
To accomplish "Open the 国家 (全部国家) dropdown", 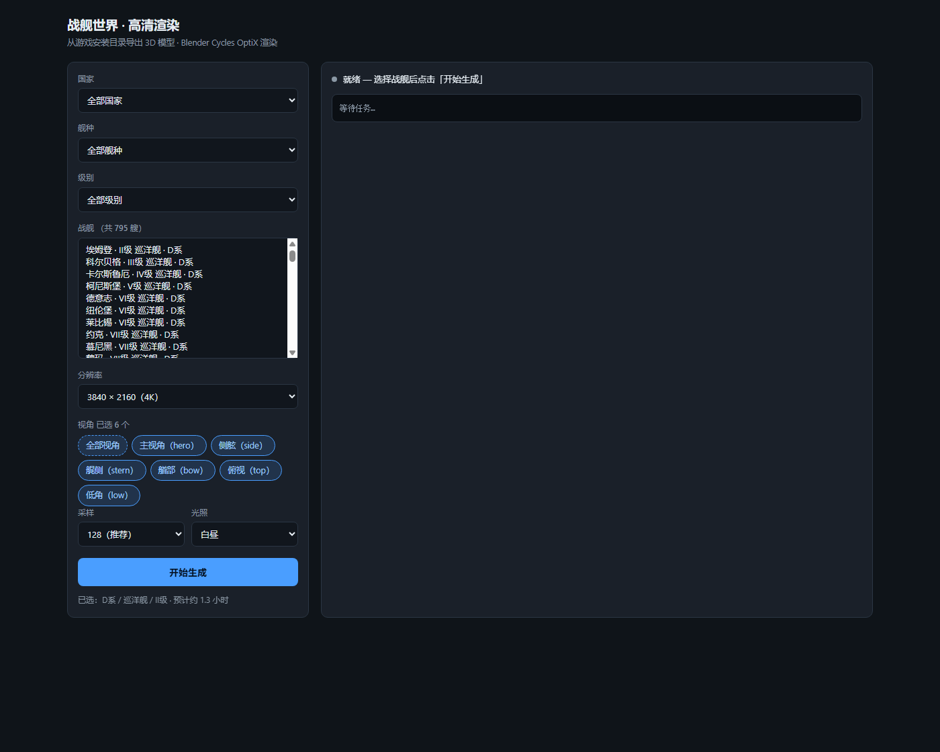I will tap(188, 101).
